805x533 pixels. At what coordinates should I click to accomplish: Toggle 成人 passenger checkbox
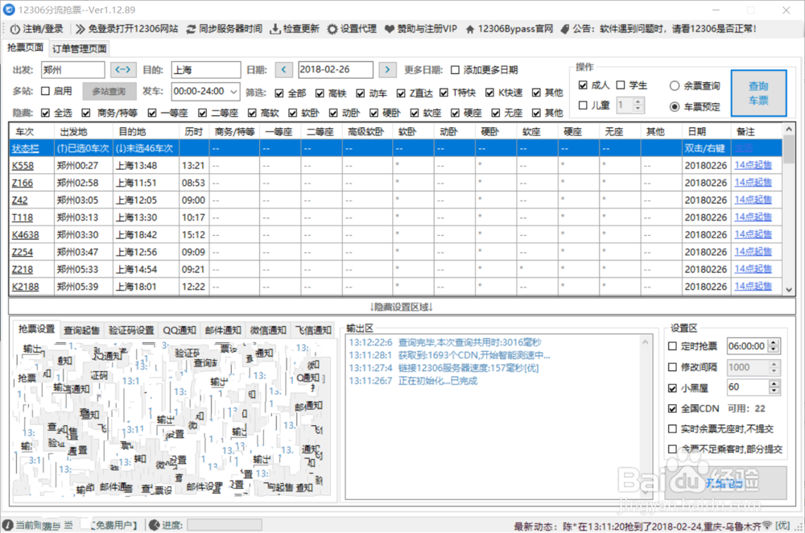[x=583, y=85]
